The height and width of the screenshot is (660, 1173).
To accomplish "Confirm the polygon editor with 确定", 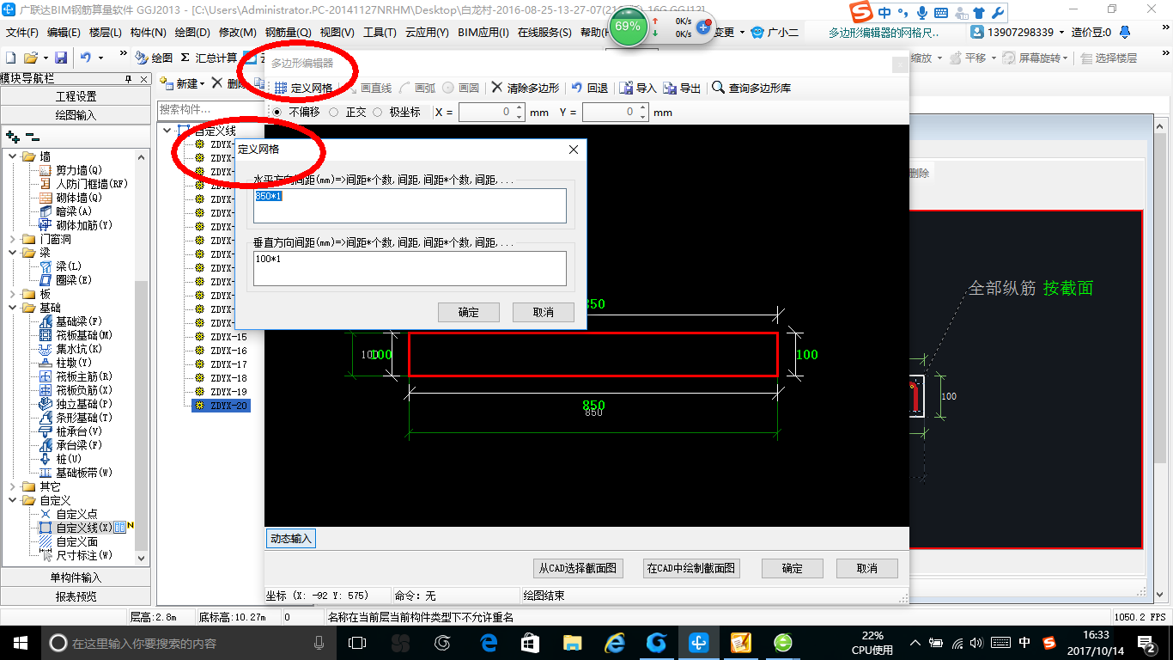I will click(792, 568).
